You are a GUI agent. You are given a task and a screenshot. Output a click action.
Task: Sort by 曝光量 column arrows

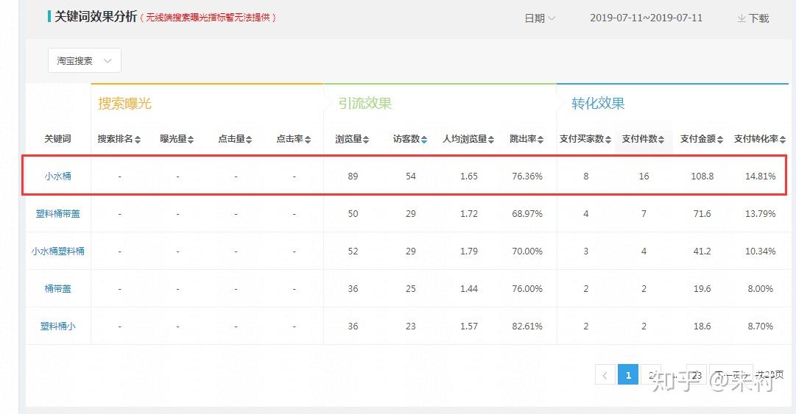tap(191, 140)
